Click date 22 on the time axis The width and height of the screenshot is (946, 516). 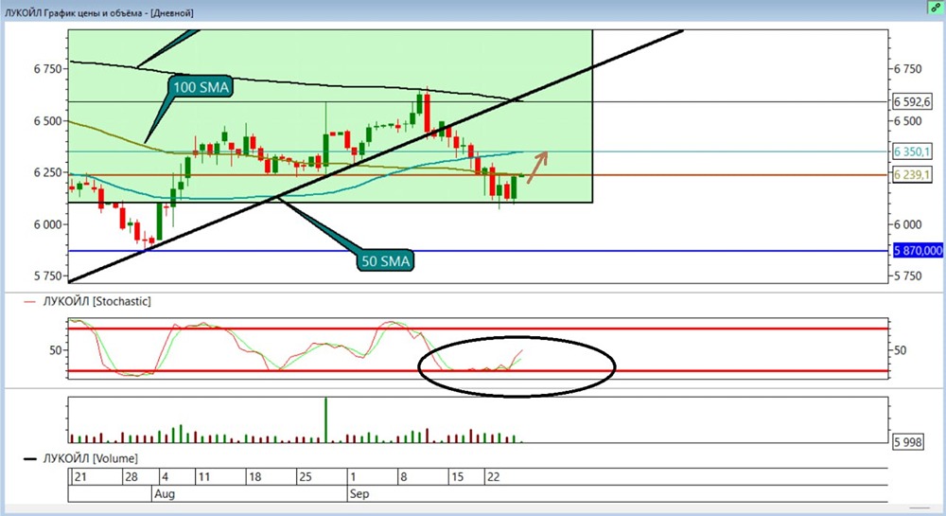[494, 477]
